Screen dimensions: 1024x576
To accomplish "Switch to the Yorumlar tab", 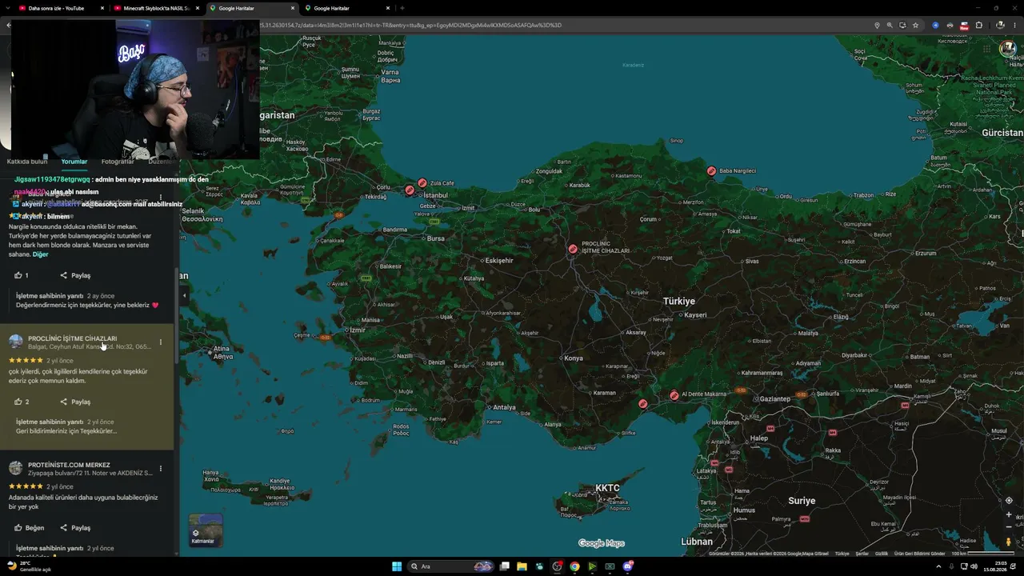I will click(x=74, y=162).
